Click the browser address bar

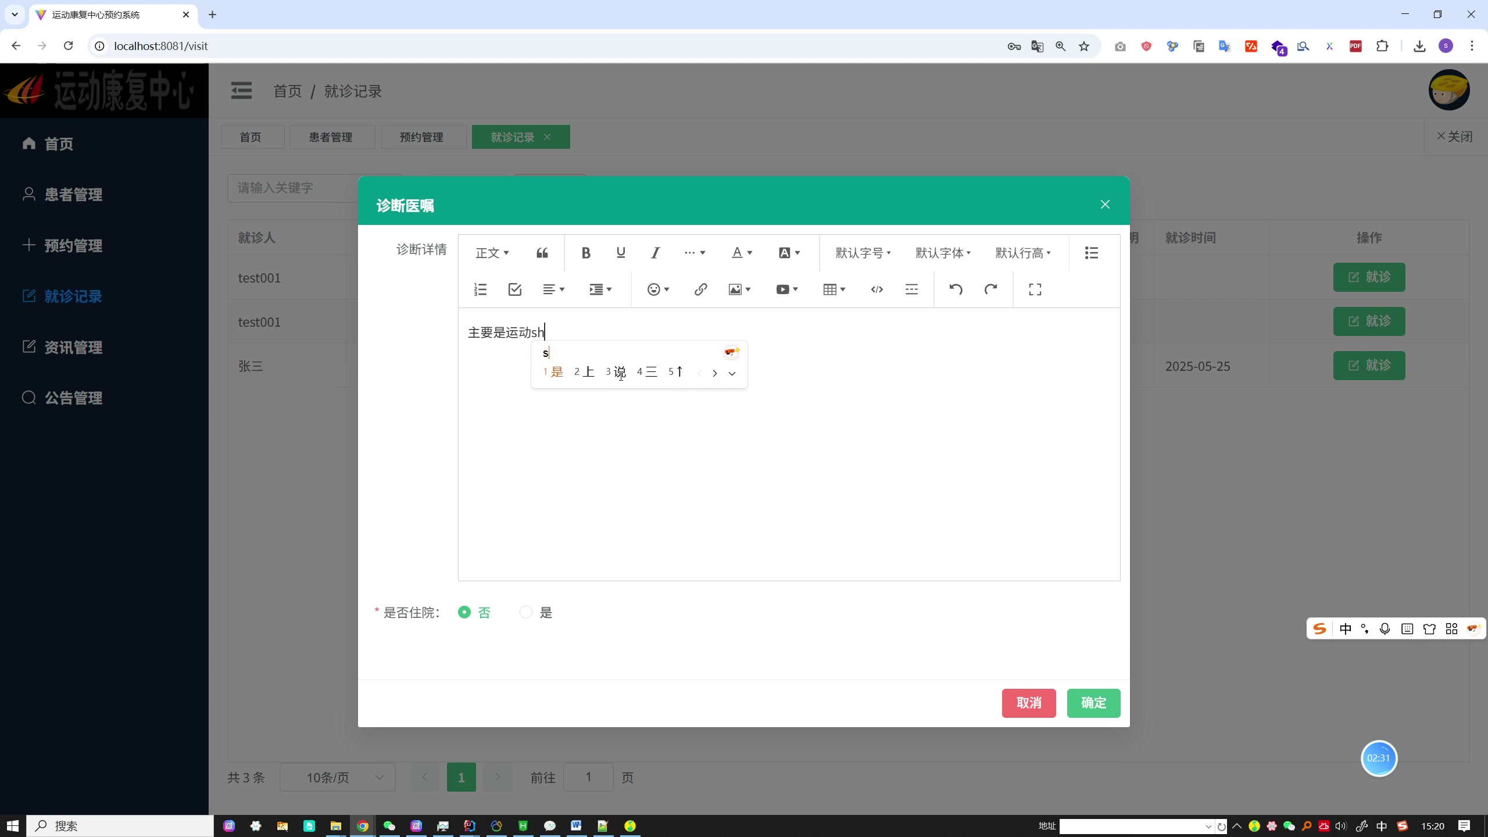tap(546, 46)
